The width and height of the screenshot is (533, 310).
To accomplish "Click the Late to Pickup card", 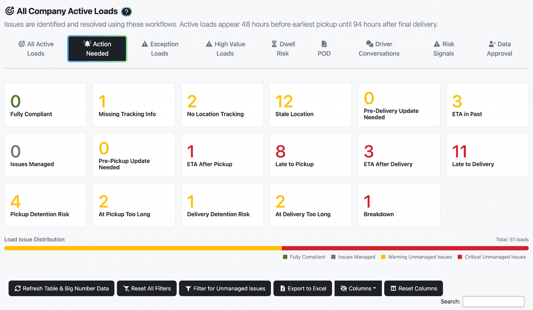I will [310, 155].
